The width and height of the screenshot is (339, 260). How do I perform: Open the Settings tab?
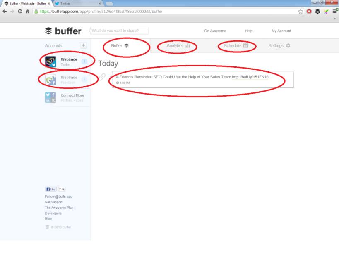pyautogui.click(x=279, y=46)
